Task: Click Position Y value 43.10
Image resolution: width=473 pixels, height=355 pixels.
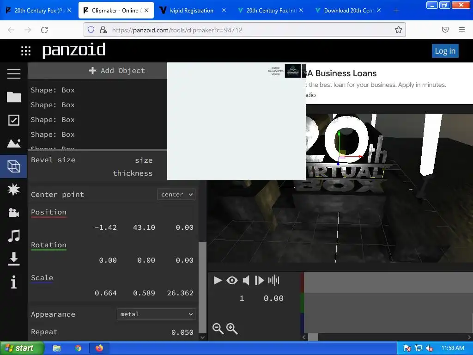Action: [x=144, y=227]
